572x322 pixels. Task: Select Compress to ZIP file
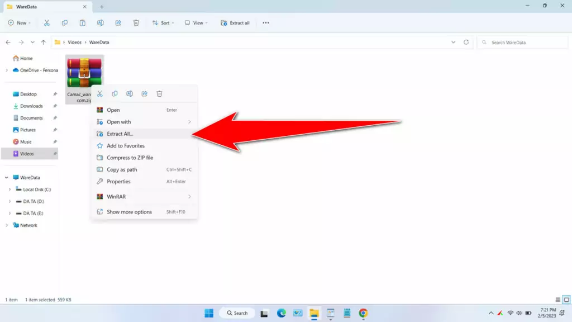[145, 158]
